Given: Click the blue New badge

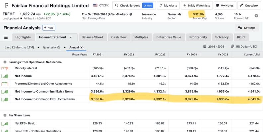Looking at the screenshot, I should (x=148, y=6).
